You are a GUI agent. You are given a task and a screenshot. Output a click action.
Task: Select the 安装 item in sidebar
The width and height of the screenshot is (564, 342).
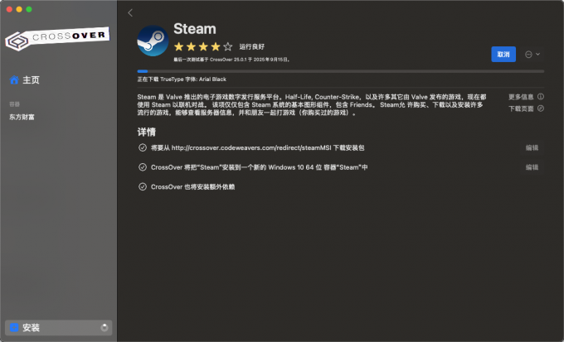(x=59, y=328)
